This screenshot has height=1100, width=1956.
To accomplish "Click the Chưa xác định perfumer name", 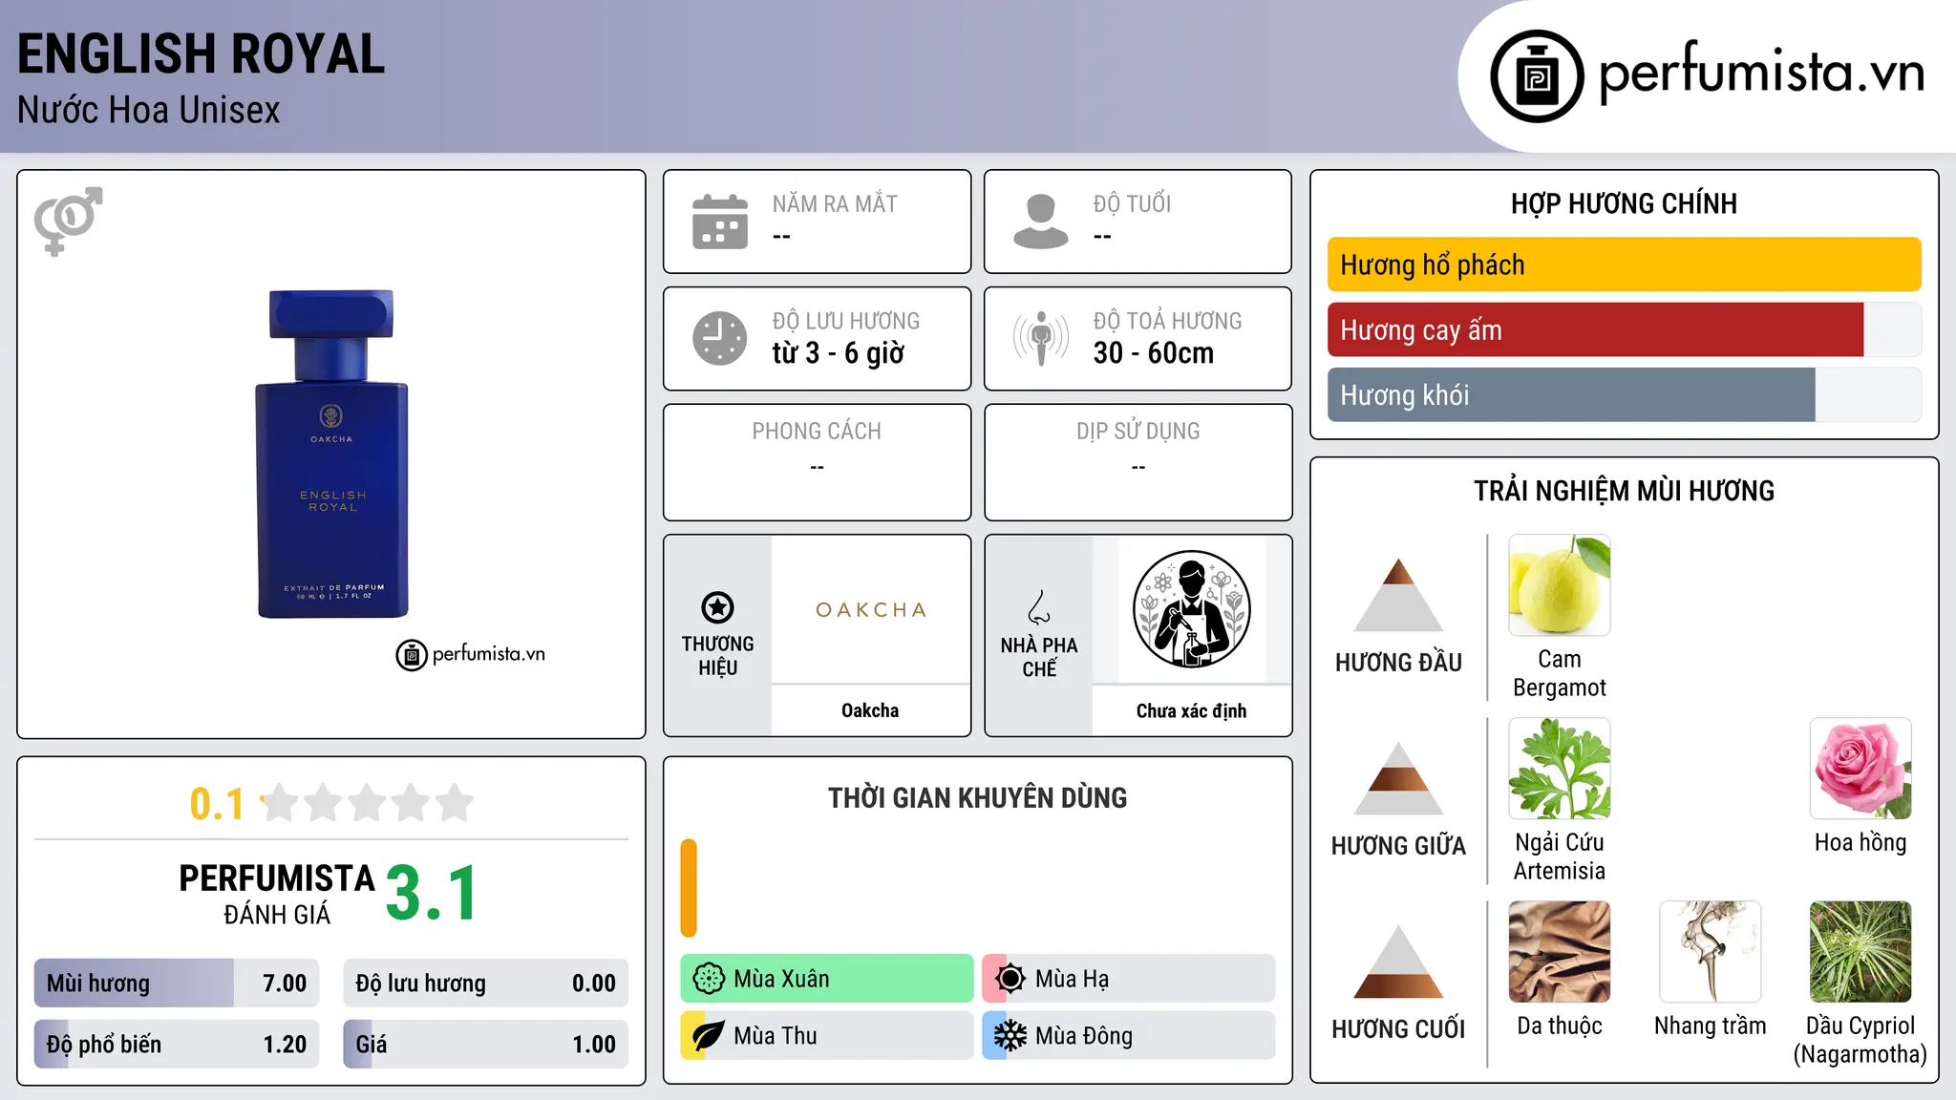I will (1191, 710).
